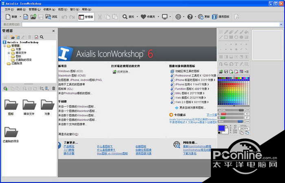This screenshot has width=285, height=183.
Task: Open the 视图 (View) menu
Action: tap(62, 9)
